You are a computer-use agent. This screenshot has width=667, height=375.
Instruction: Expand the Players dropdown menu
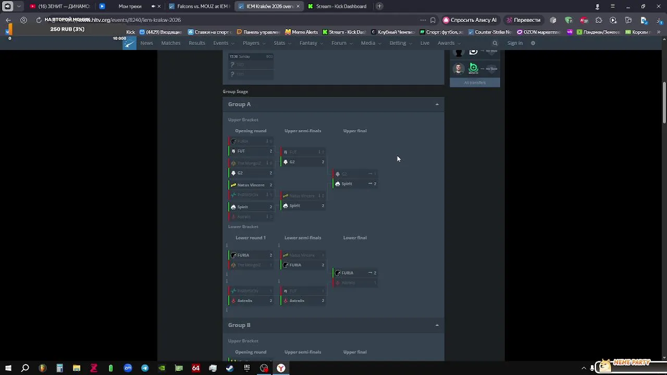pos(254,43)
